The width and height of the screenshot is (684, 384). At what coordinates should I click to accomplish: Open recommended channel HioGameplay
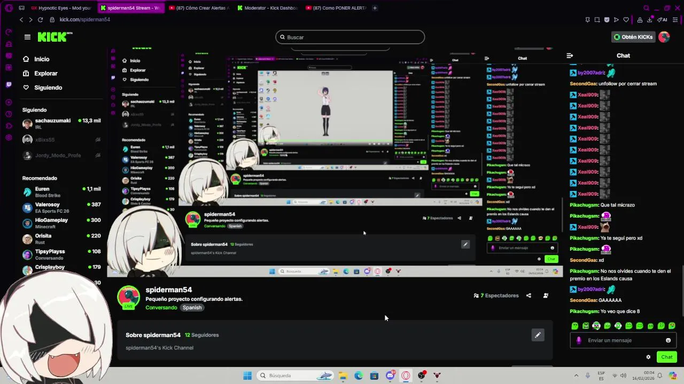click(61, 223)
